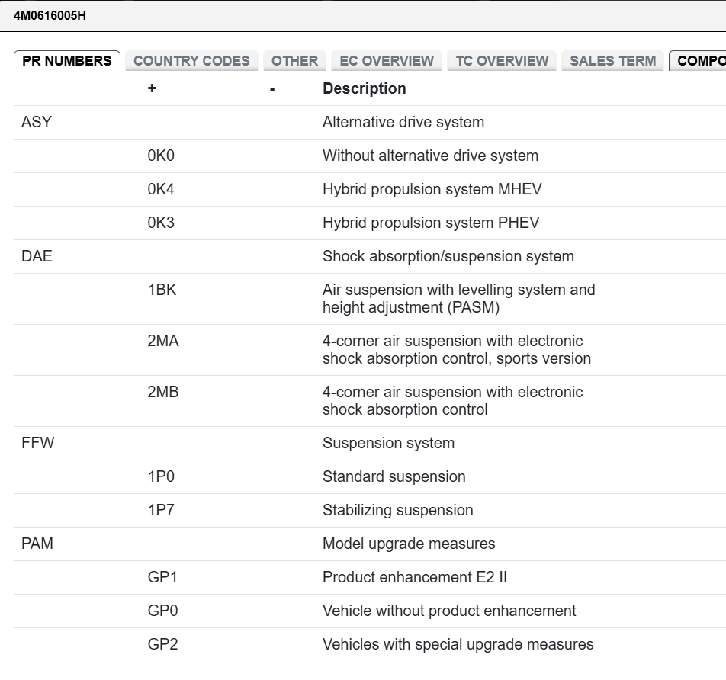Select the ASY family code row
726x680 pixels.
[x=37, y=122]
